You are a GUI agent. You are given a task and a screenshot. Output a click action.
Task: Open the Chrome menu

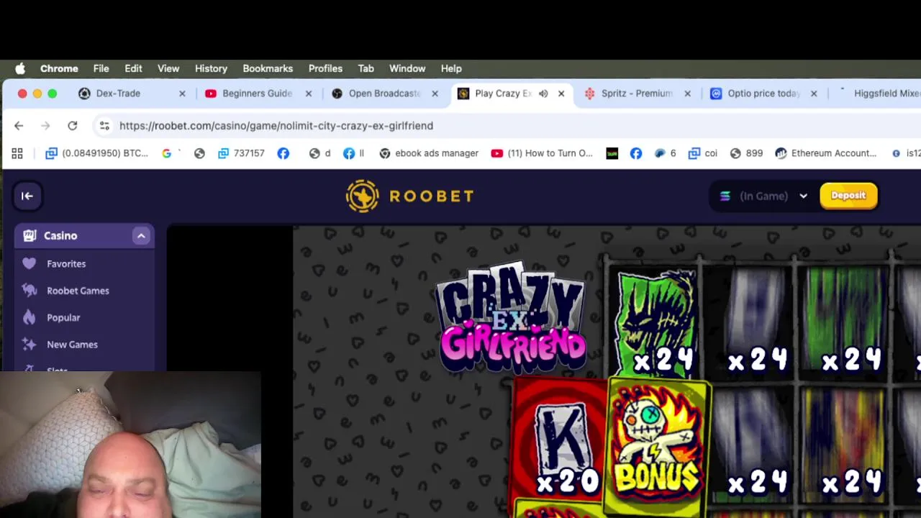59,68
